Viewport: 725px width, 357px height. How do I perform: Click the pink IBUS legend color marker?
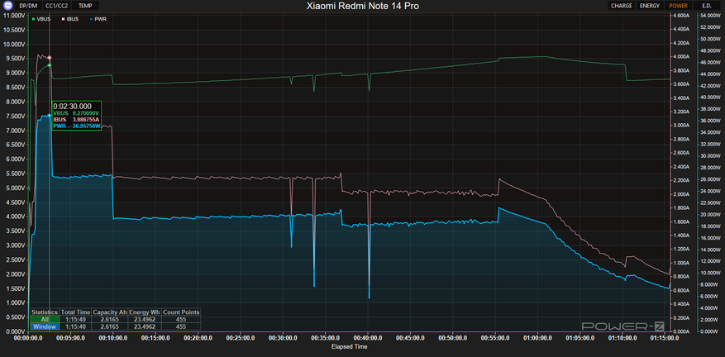coord(64,20)
